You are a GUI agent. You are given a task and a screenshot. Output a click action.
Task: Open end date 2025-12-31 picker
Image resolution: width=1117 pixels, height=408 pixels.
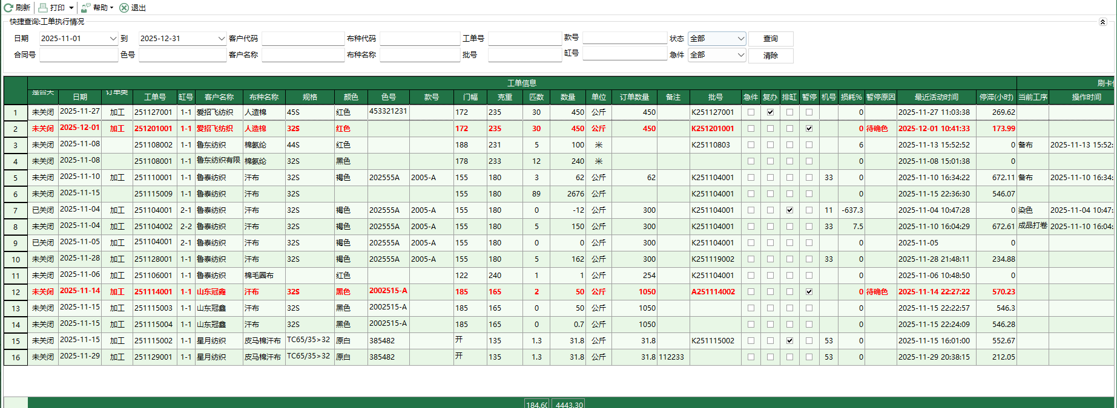tap(221, 39)
